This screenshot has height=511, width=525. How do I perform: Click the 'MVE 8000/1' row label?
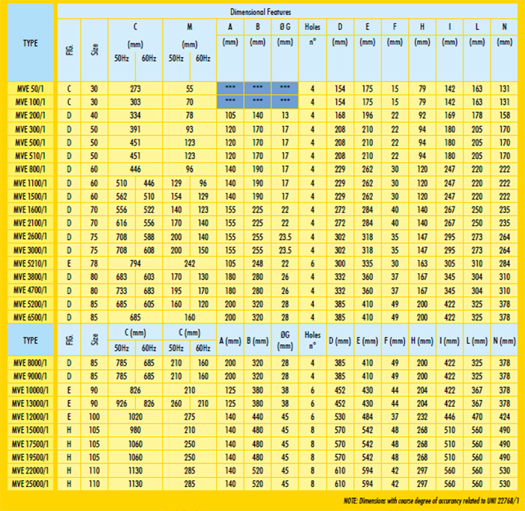click(x=30, y=363)
